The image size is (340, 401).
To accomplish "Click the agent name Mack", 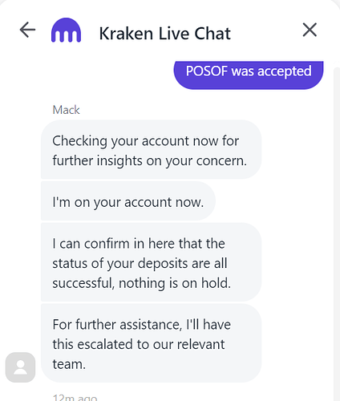I will 66,110.
